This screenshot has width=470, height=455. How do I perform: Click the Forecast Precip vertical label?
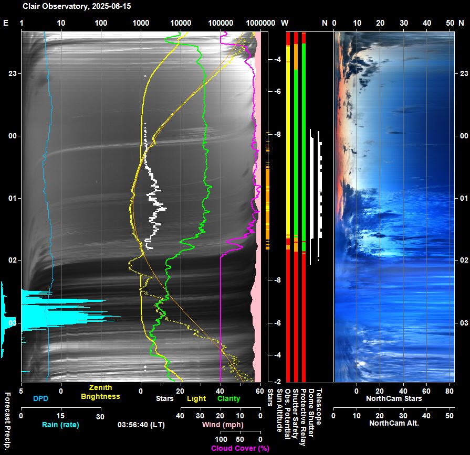pyautogui.click(x=7, y=422)
